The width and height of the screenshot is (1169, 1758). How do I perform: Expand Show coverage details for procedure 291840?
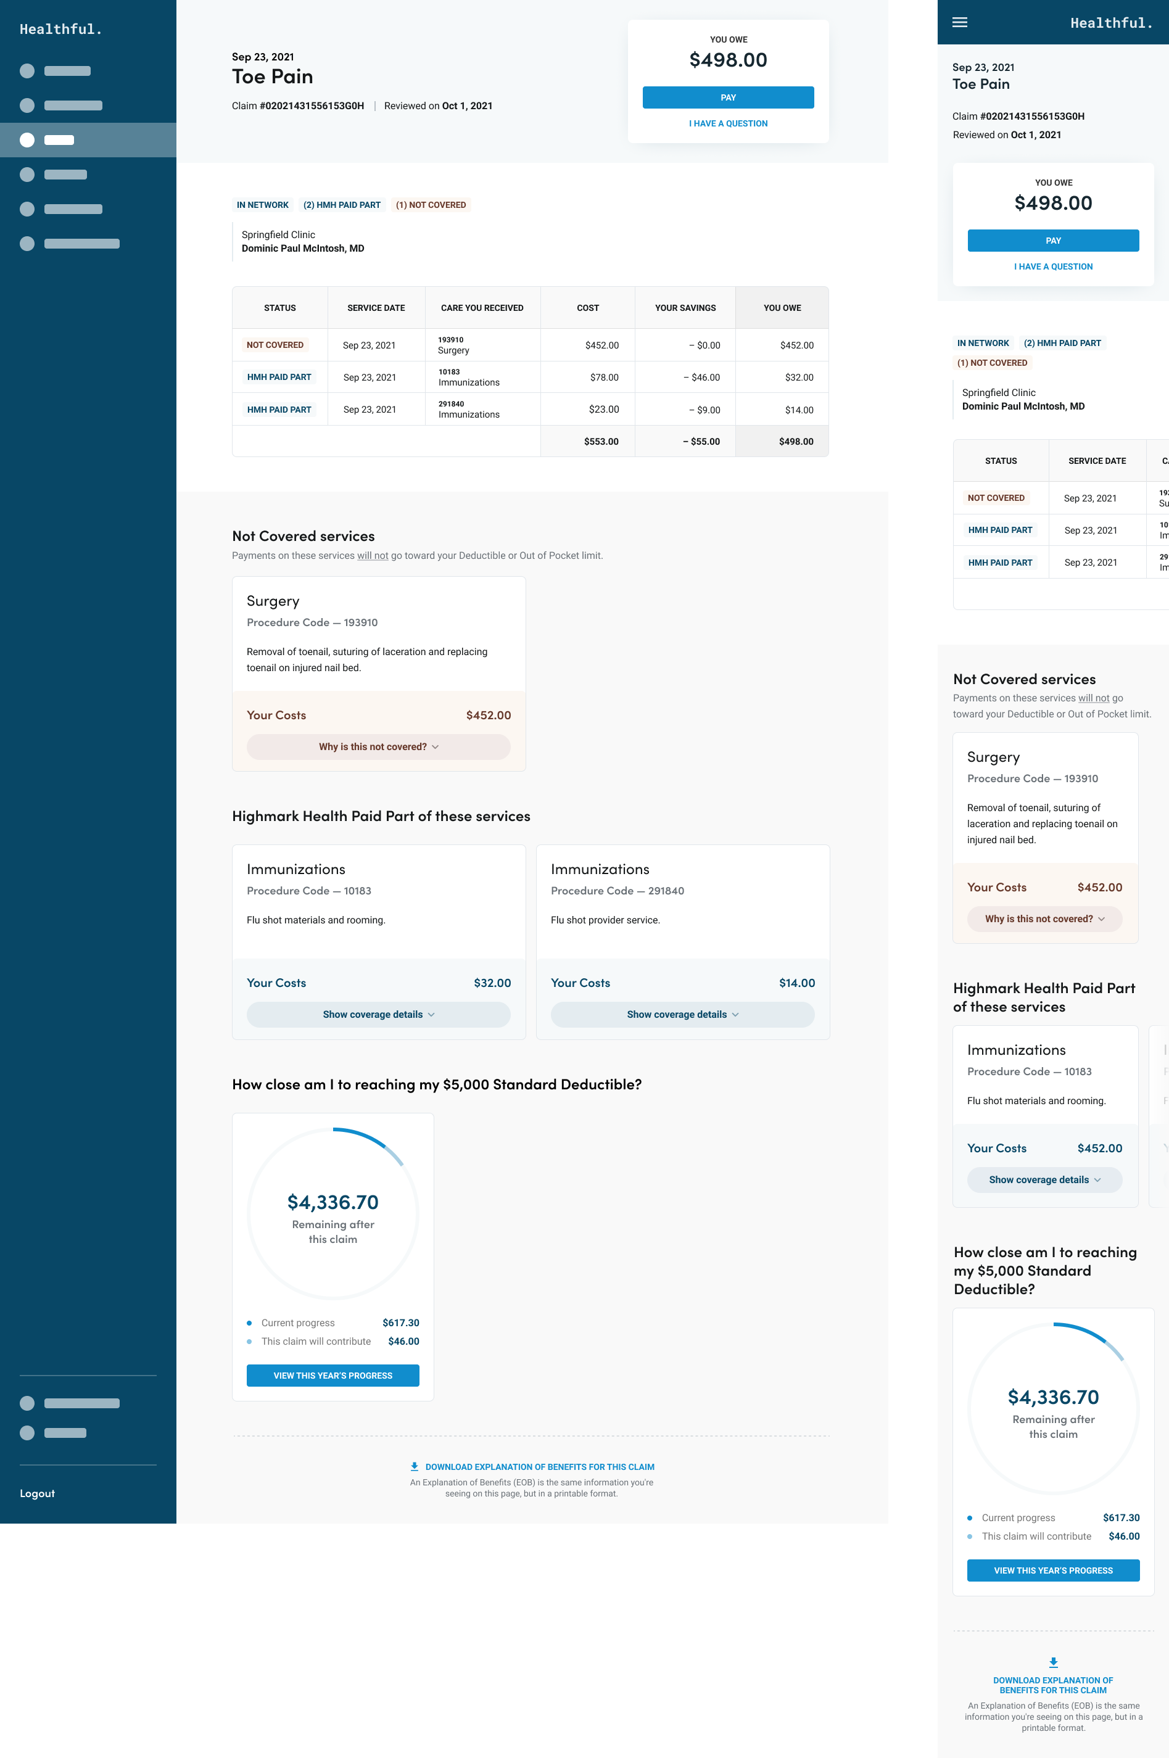682,1014
